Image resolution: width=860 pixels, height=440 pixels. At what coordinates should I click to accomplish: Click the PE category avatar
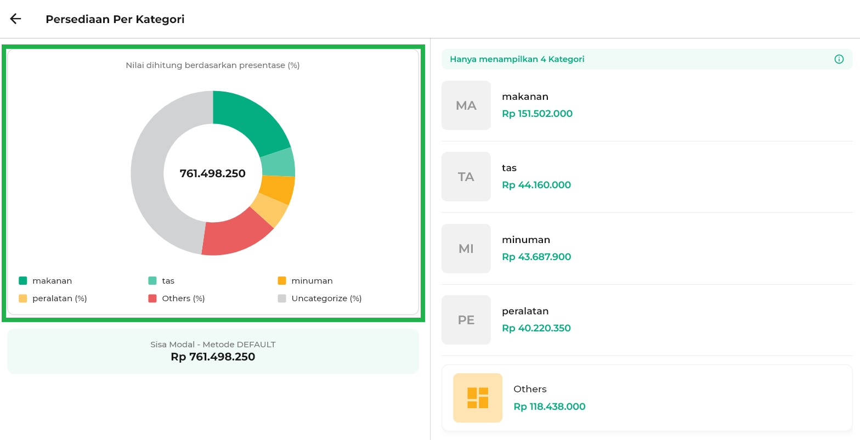pos(466,320)
